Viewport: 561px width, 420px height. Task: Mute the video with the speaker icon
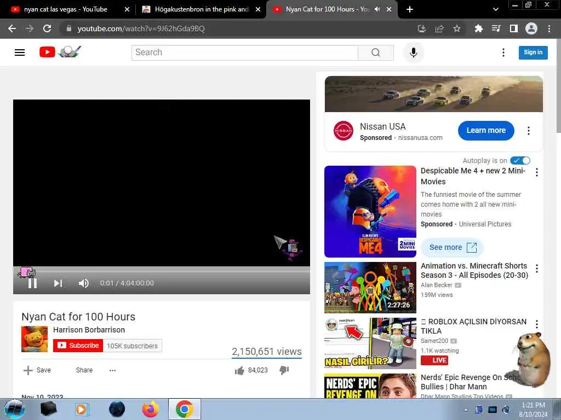pos(83,284)
